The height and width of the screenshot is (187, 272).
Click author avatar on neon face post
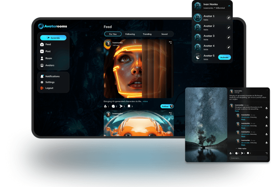pyautogui.click(x=108, y=44)
